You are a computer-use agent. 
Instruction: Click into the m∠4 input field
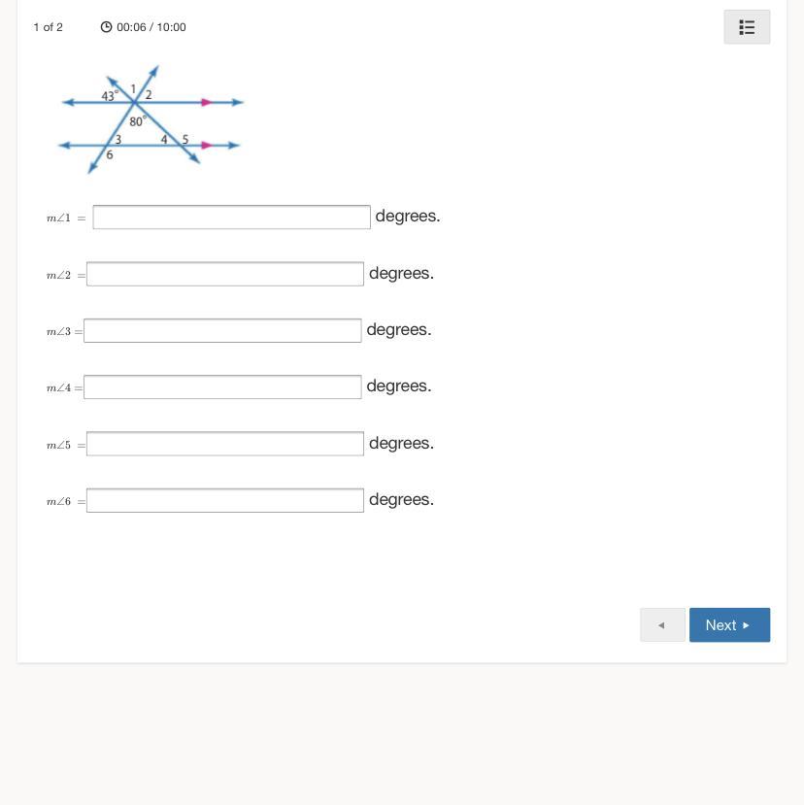(222, 386)
